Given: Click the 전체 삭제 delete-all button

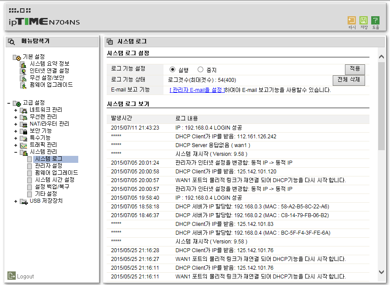Looking at the screenshot, I should coord(349,80).
